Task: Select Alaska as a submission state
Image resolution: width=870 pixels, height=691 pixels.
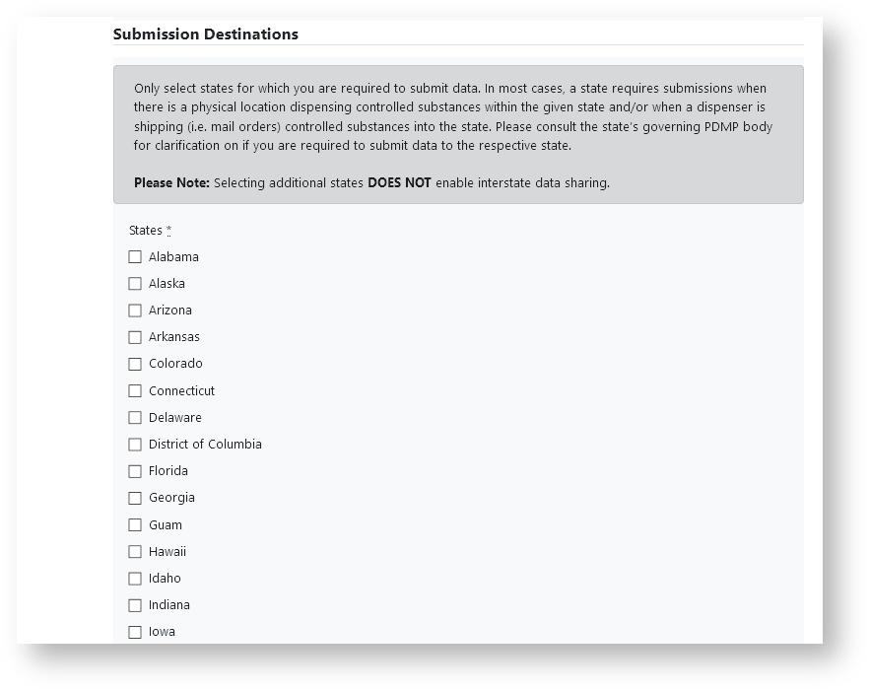Action: click(x=135, y=284)
